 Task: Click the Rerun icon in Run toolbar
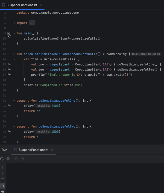2,159
